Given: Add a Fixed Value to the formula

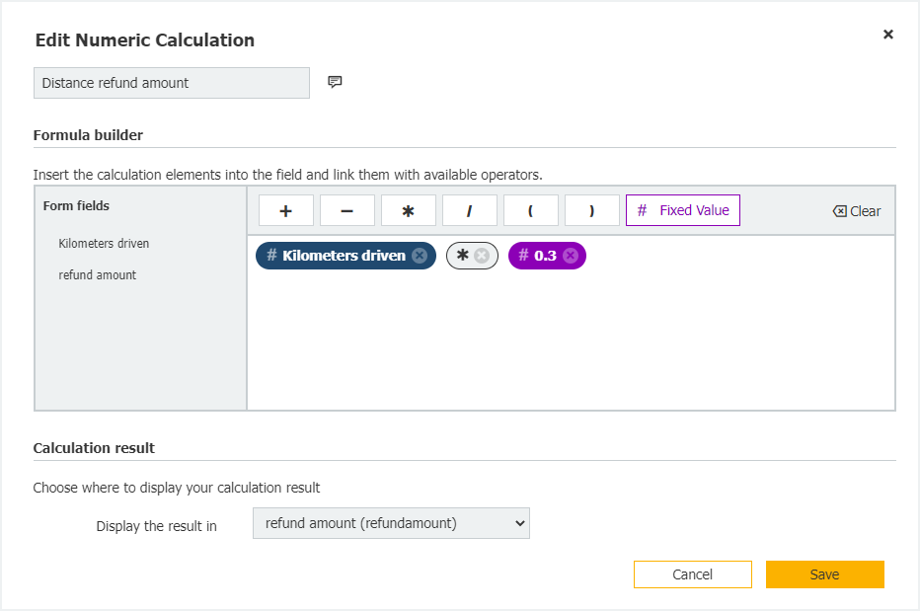Looking at the screenshot, I should tap(682, 209).
